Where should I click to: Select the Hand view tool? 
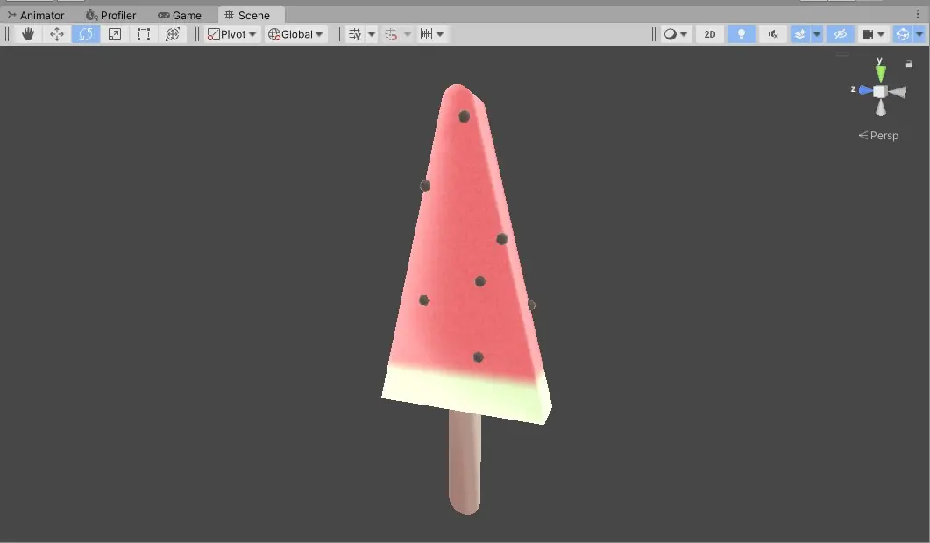click(27, 33)
